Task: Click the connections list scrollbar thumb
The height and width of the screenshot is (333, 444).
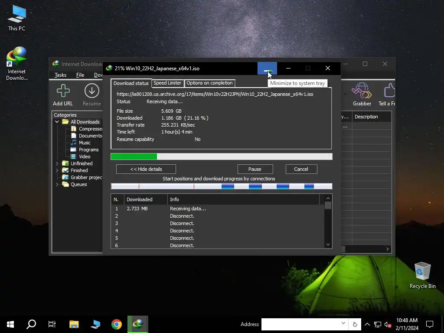Action: (328, 206)
